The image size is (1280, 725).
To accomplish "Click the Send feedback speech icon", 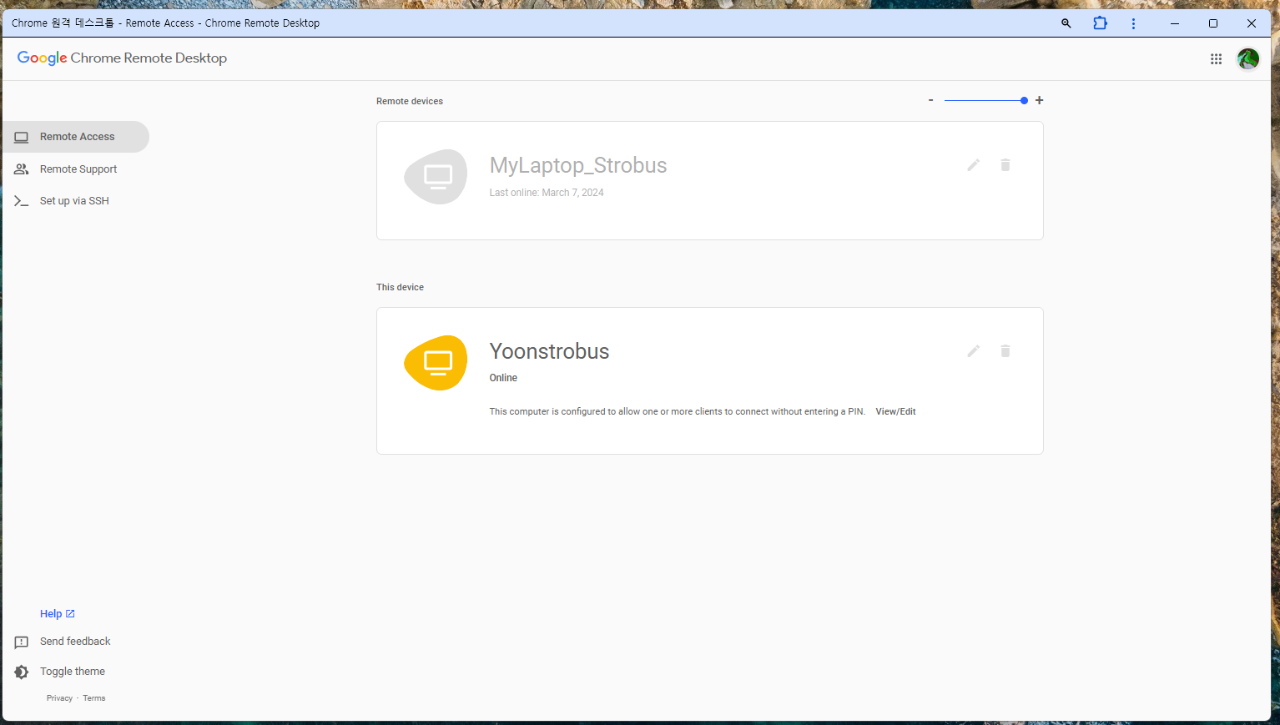I will click(x=22, y=642).
